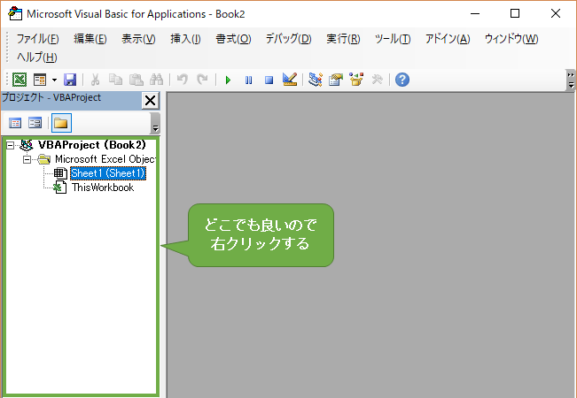
Task: Select Microsoft Excel Objects folder
Action: pyautogui.click(x=105, y=159)
